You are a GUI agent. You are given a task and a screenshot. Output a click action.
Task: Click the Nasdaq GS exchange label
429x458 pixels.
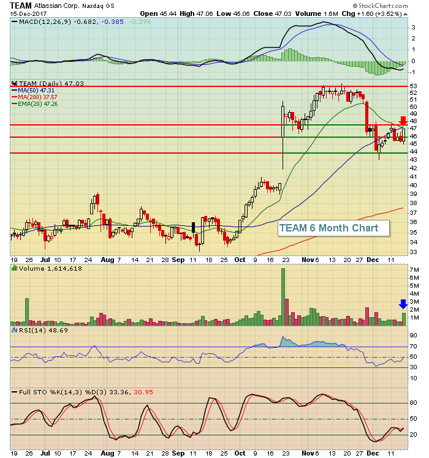tap(98, 6)
